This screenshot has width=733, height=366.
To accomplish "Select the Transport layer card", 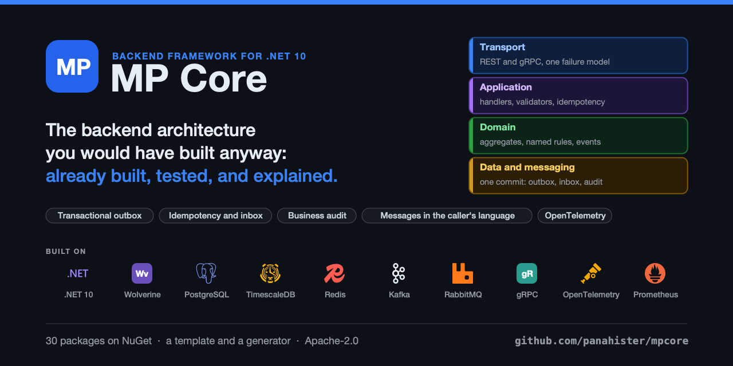I will click(x=578, y=55).
